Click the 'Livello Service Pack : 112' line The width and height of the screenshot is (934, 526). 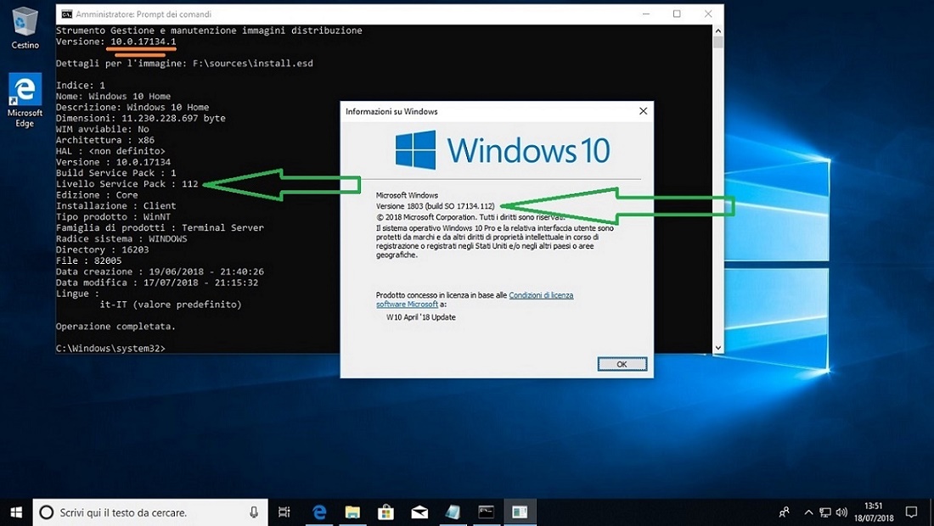(x=127, y=184)
